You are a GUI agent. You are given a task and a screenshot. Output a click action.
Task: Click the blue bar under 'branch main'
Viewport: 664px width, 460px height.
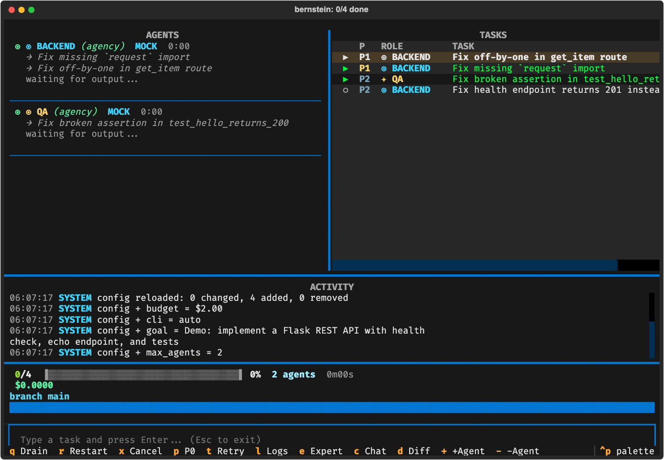[332, 408]
